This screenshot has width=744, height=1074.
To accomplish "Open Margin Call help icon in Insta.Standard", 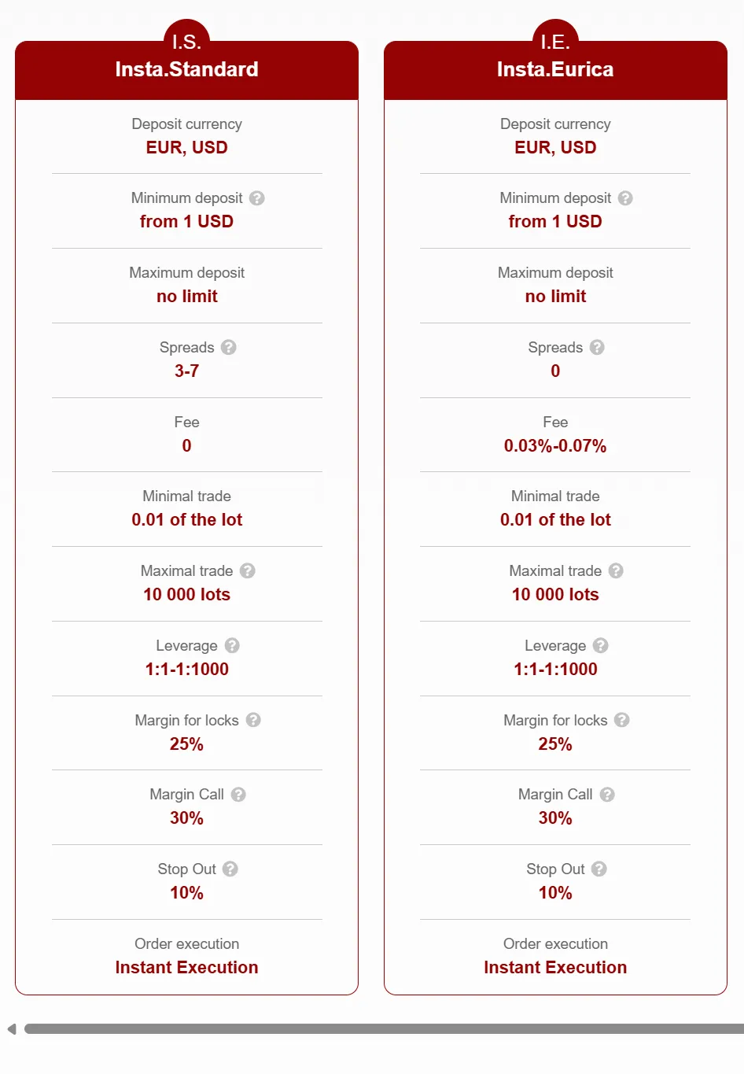I will (x=238, y=795).
